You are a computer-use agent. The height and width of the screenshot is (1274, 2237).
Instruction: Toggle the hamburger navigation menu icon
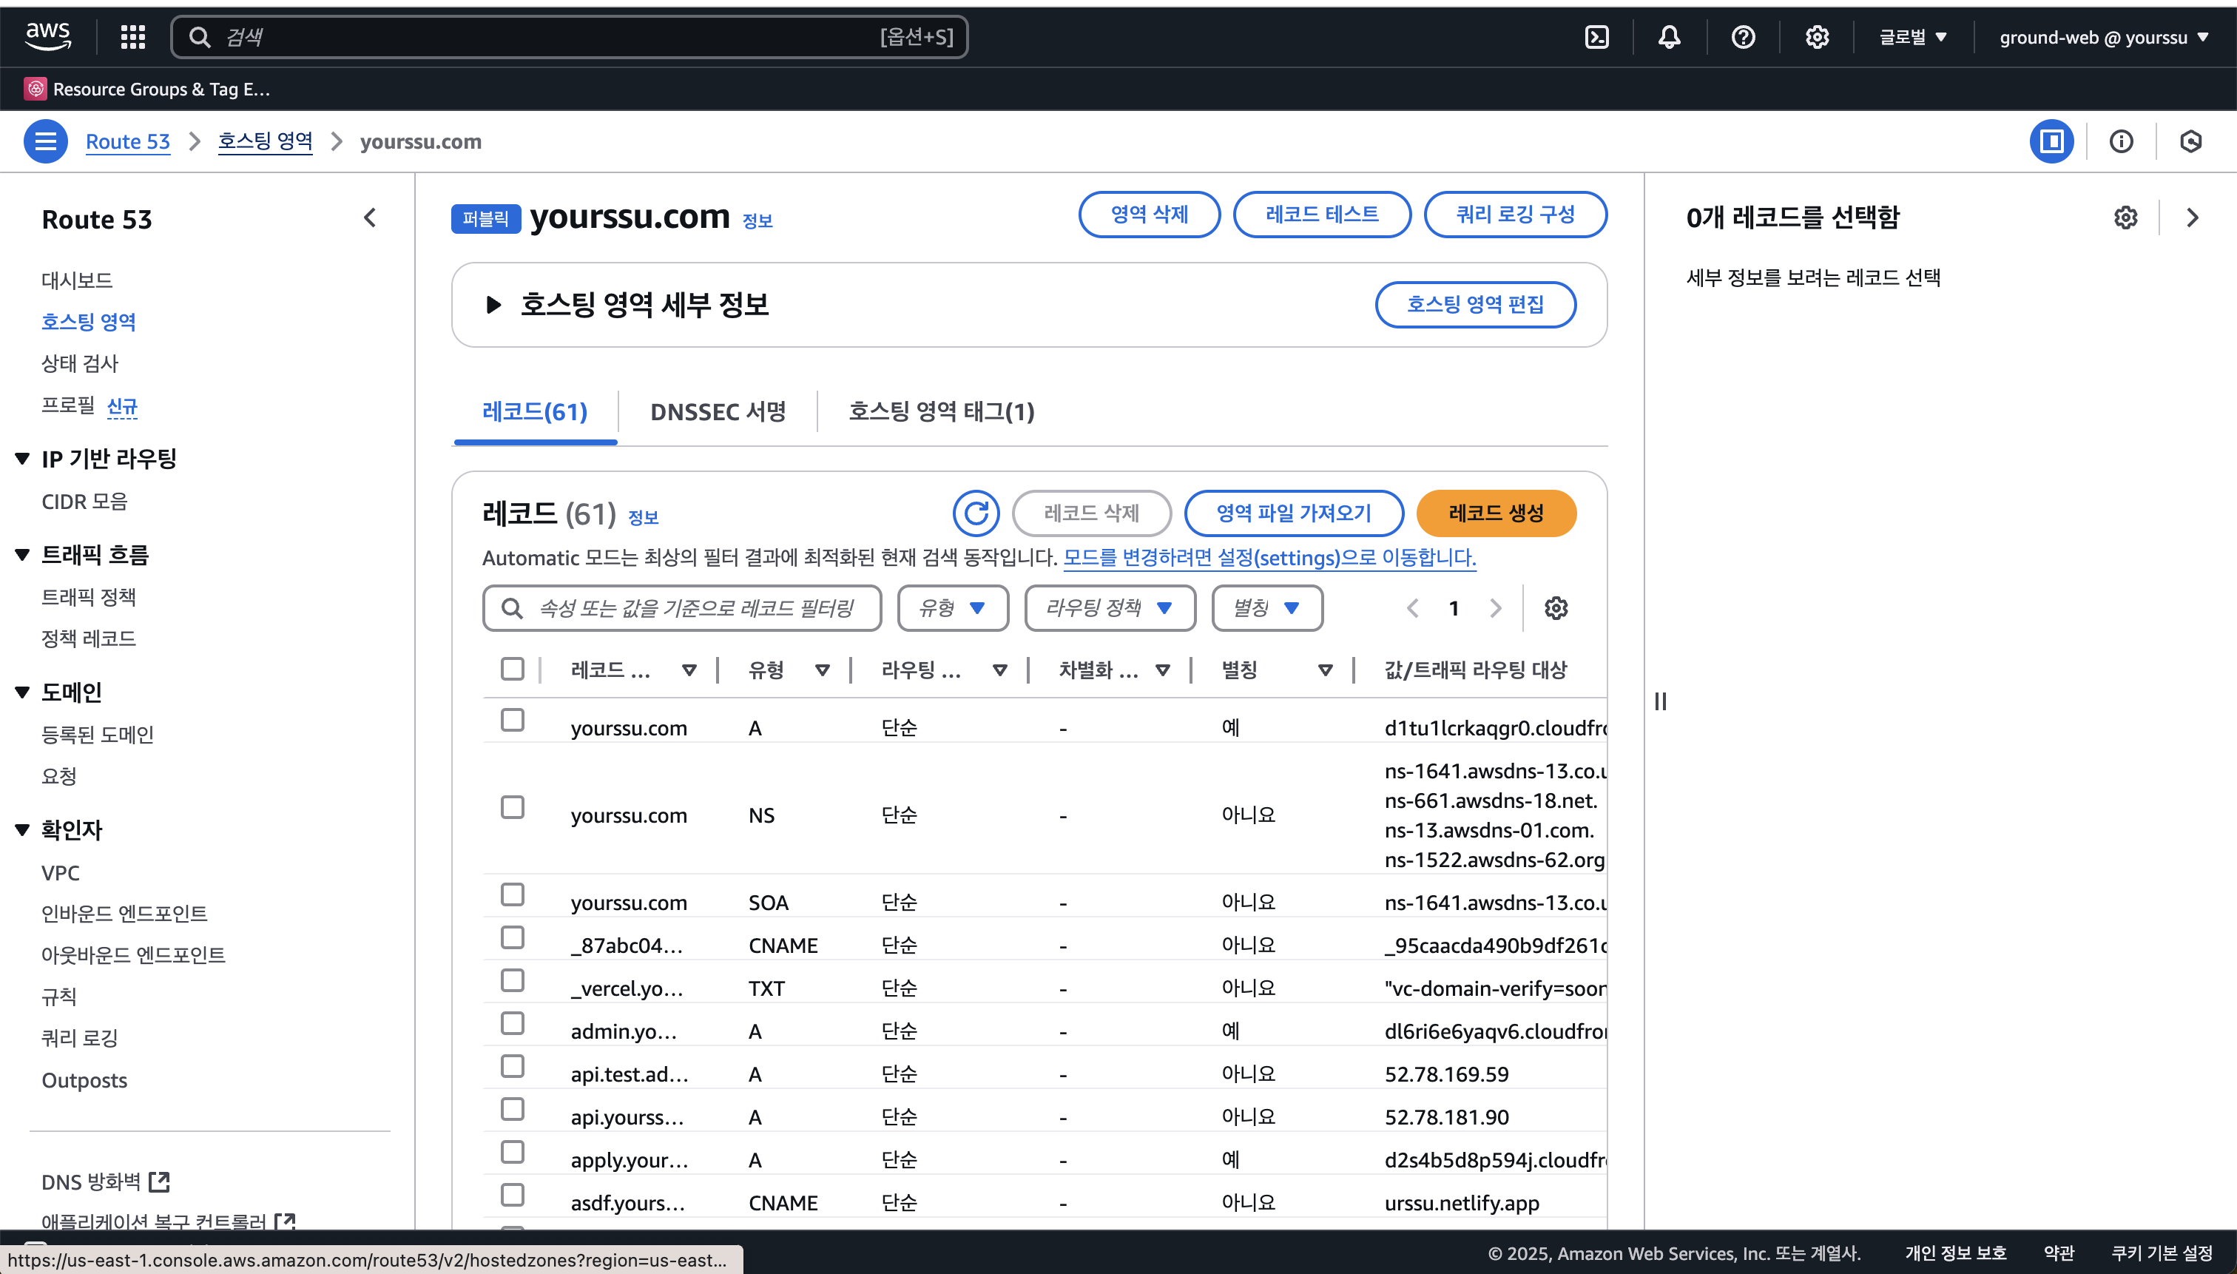[x=45, y=141]
